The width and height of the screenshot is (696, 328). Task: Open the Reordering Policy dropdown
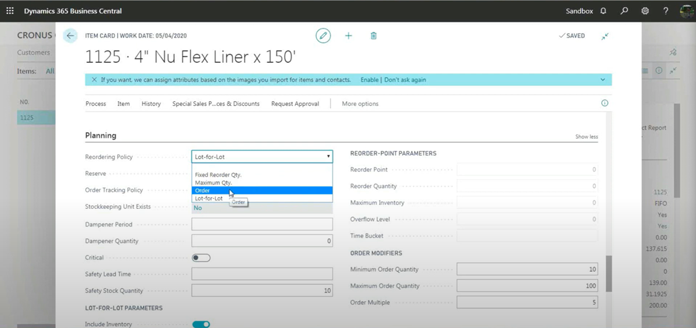[262, 156]
